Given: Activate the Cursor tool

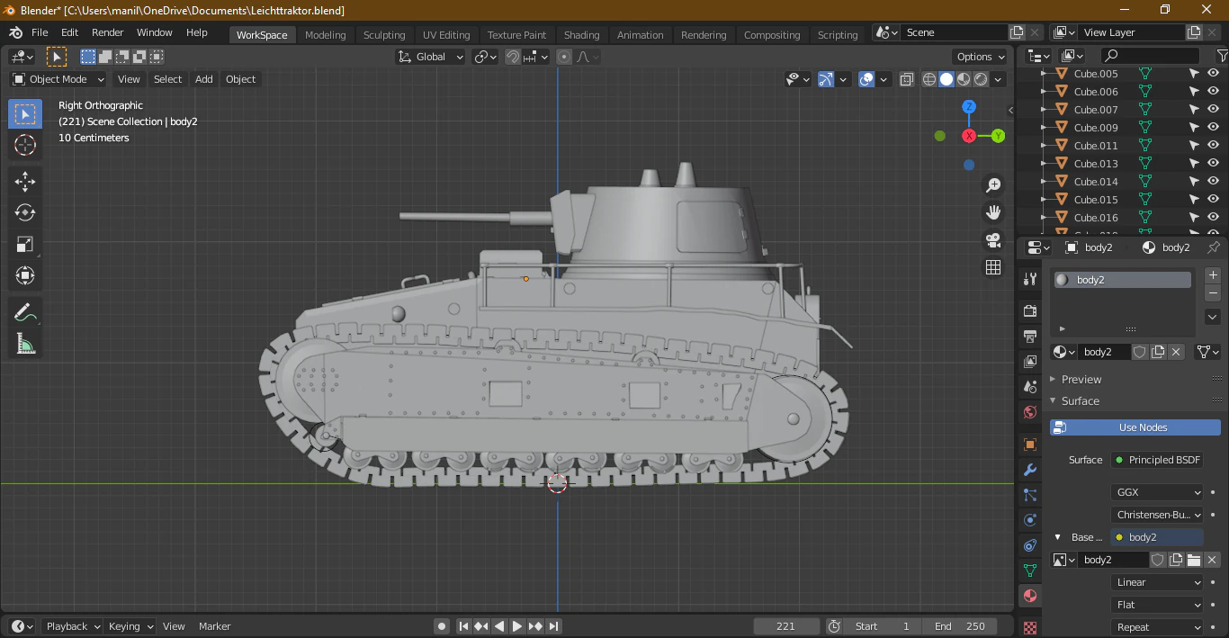Looking at the screenshot, I should pyautogui.click(x=25, y=145).
